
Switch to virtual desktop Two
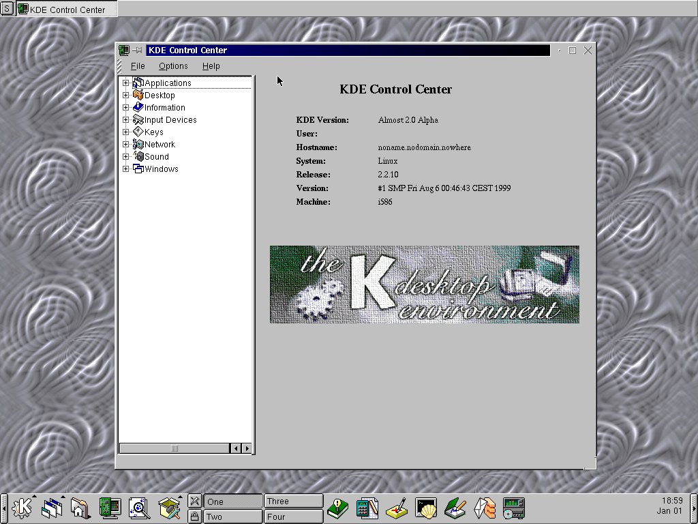(x=232, y=516)
